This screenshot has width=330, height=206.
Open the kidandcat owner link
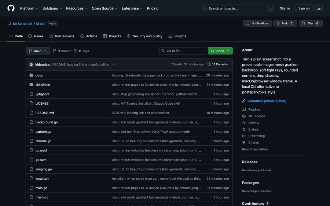(x=23, y=23)
